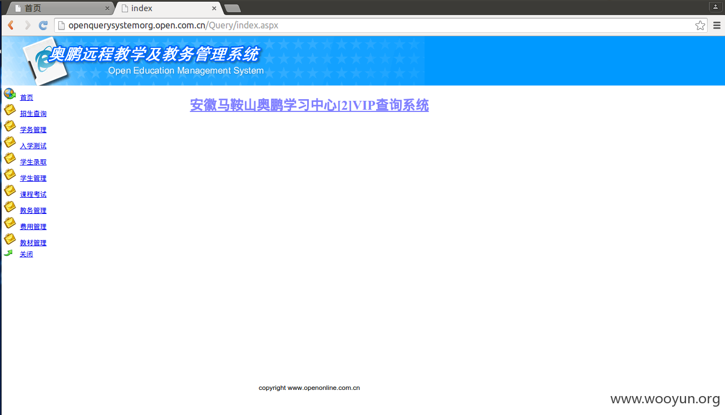
Task: Click the browser forward arrow
Action: [27, 25]
